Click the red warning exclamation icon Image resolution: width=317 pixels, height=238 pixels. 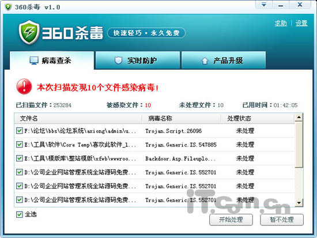(x=24, y=86)
